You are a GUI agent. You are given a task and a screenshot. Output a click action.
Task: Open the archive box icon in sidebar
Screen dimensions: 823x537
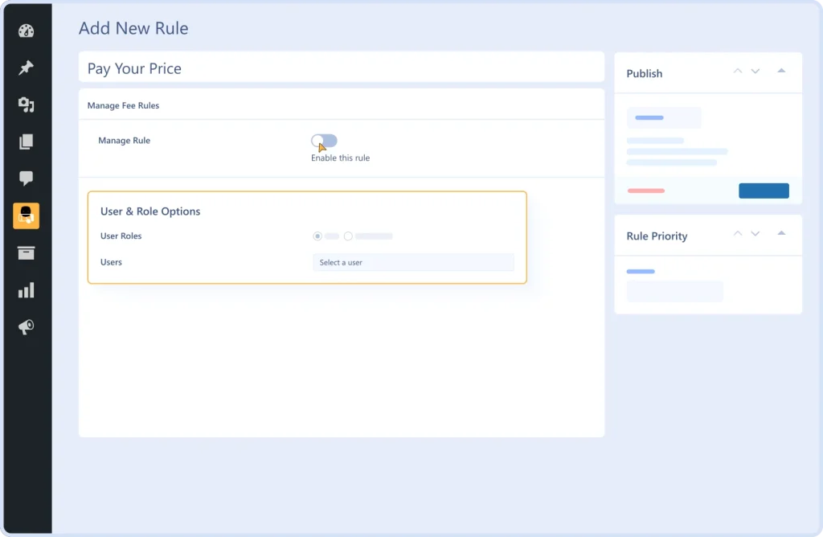pos(27,252)
